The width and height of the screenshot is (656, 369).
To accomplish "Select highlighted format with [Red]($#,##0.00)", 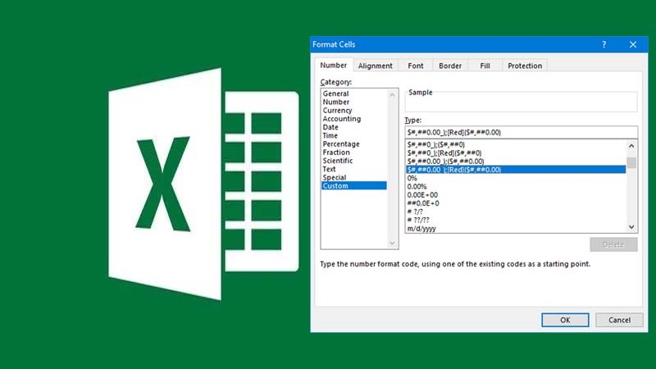I will tap(516, 170).
